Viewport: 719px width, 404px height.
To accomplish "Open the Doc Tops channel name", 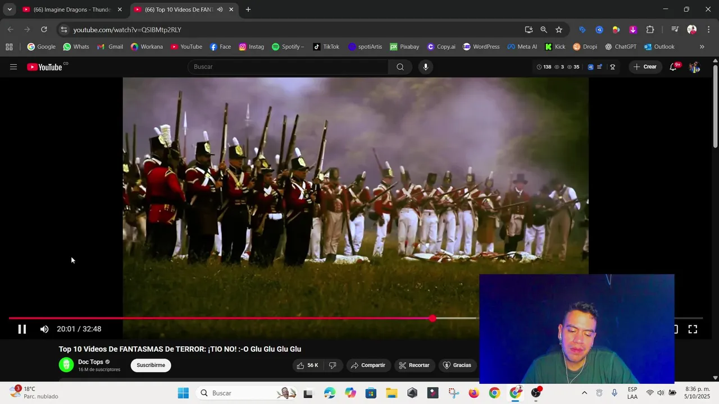I will coord(90,362).
